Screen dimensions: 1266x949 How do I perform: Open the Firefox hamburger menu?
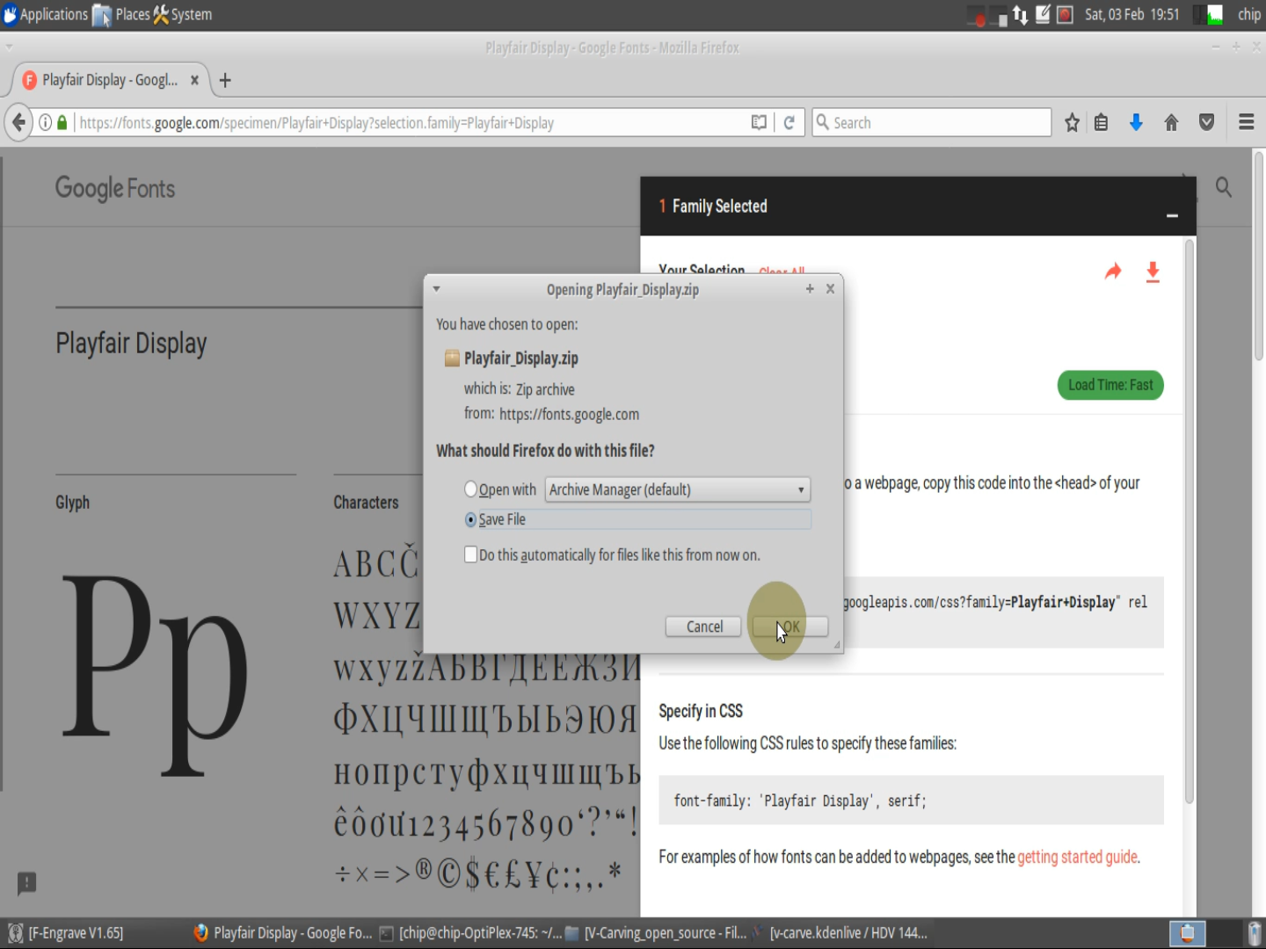1246,123
